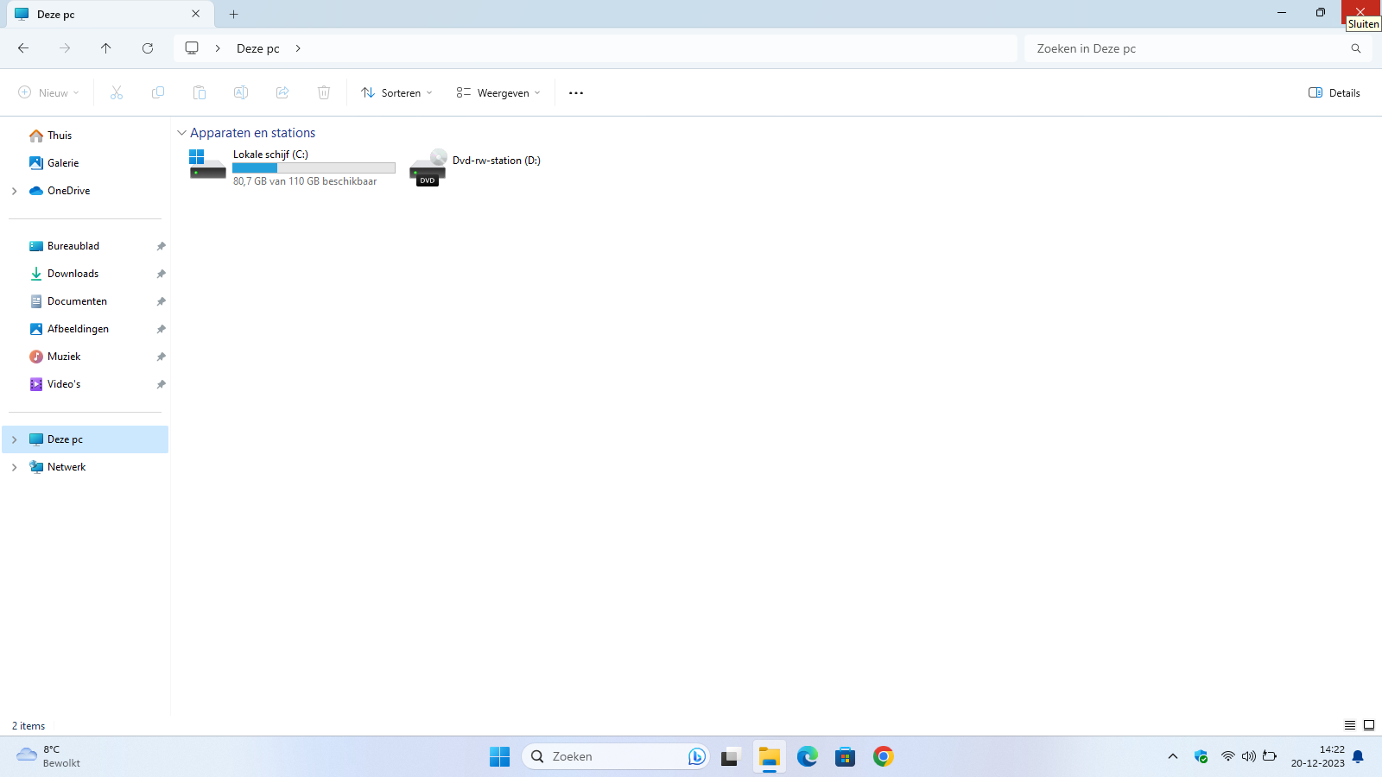Screen dimensions: 1382x777
Task: Switch to large icons view in status bar
Action: click(1369, 725)
